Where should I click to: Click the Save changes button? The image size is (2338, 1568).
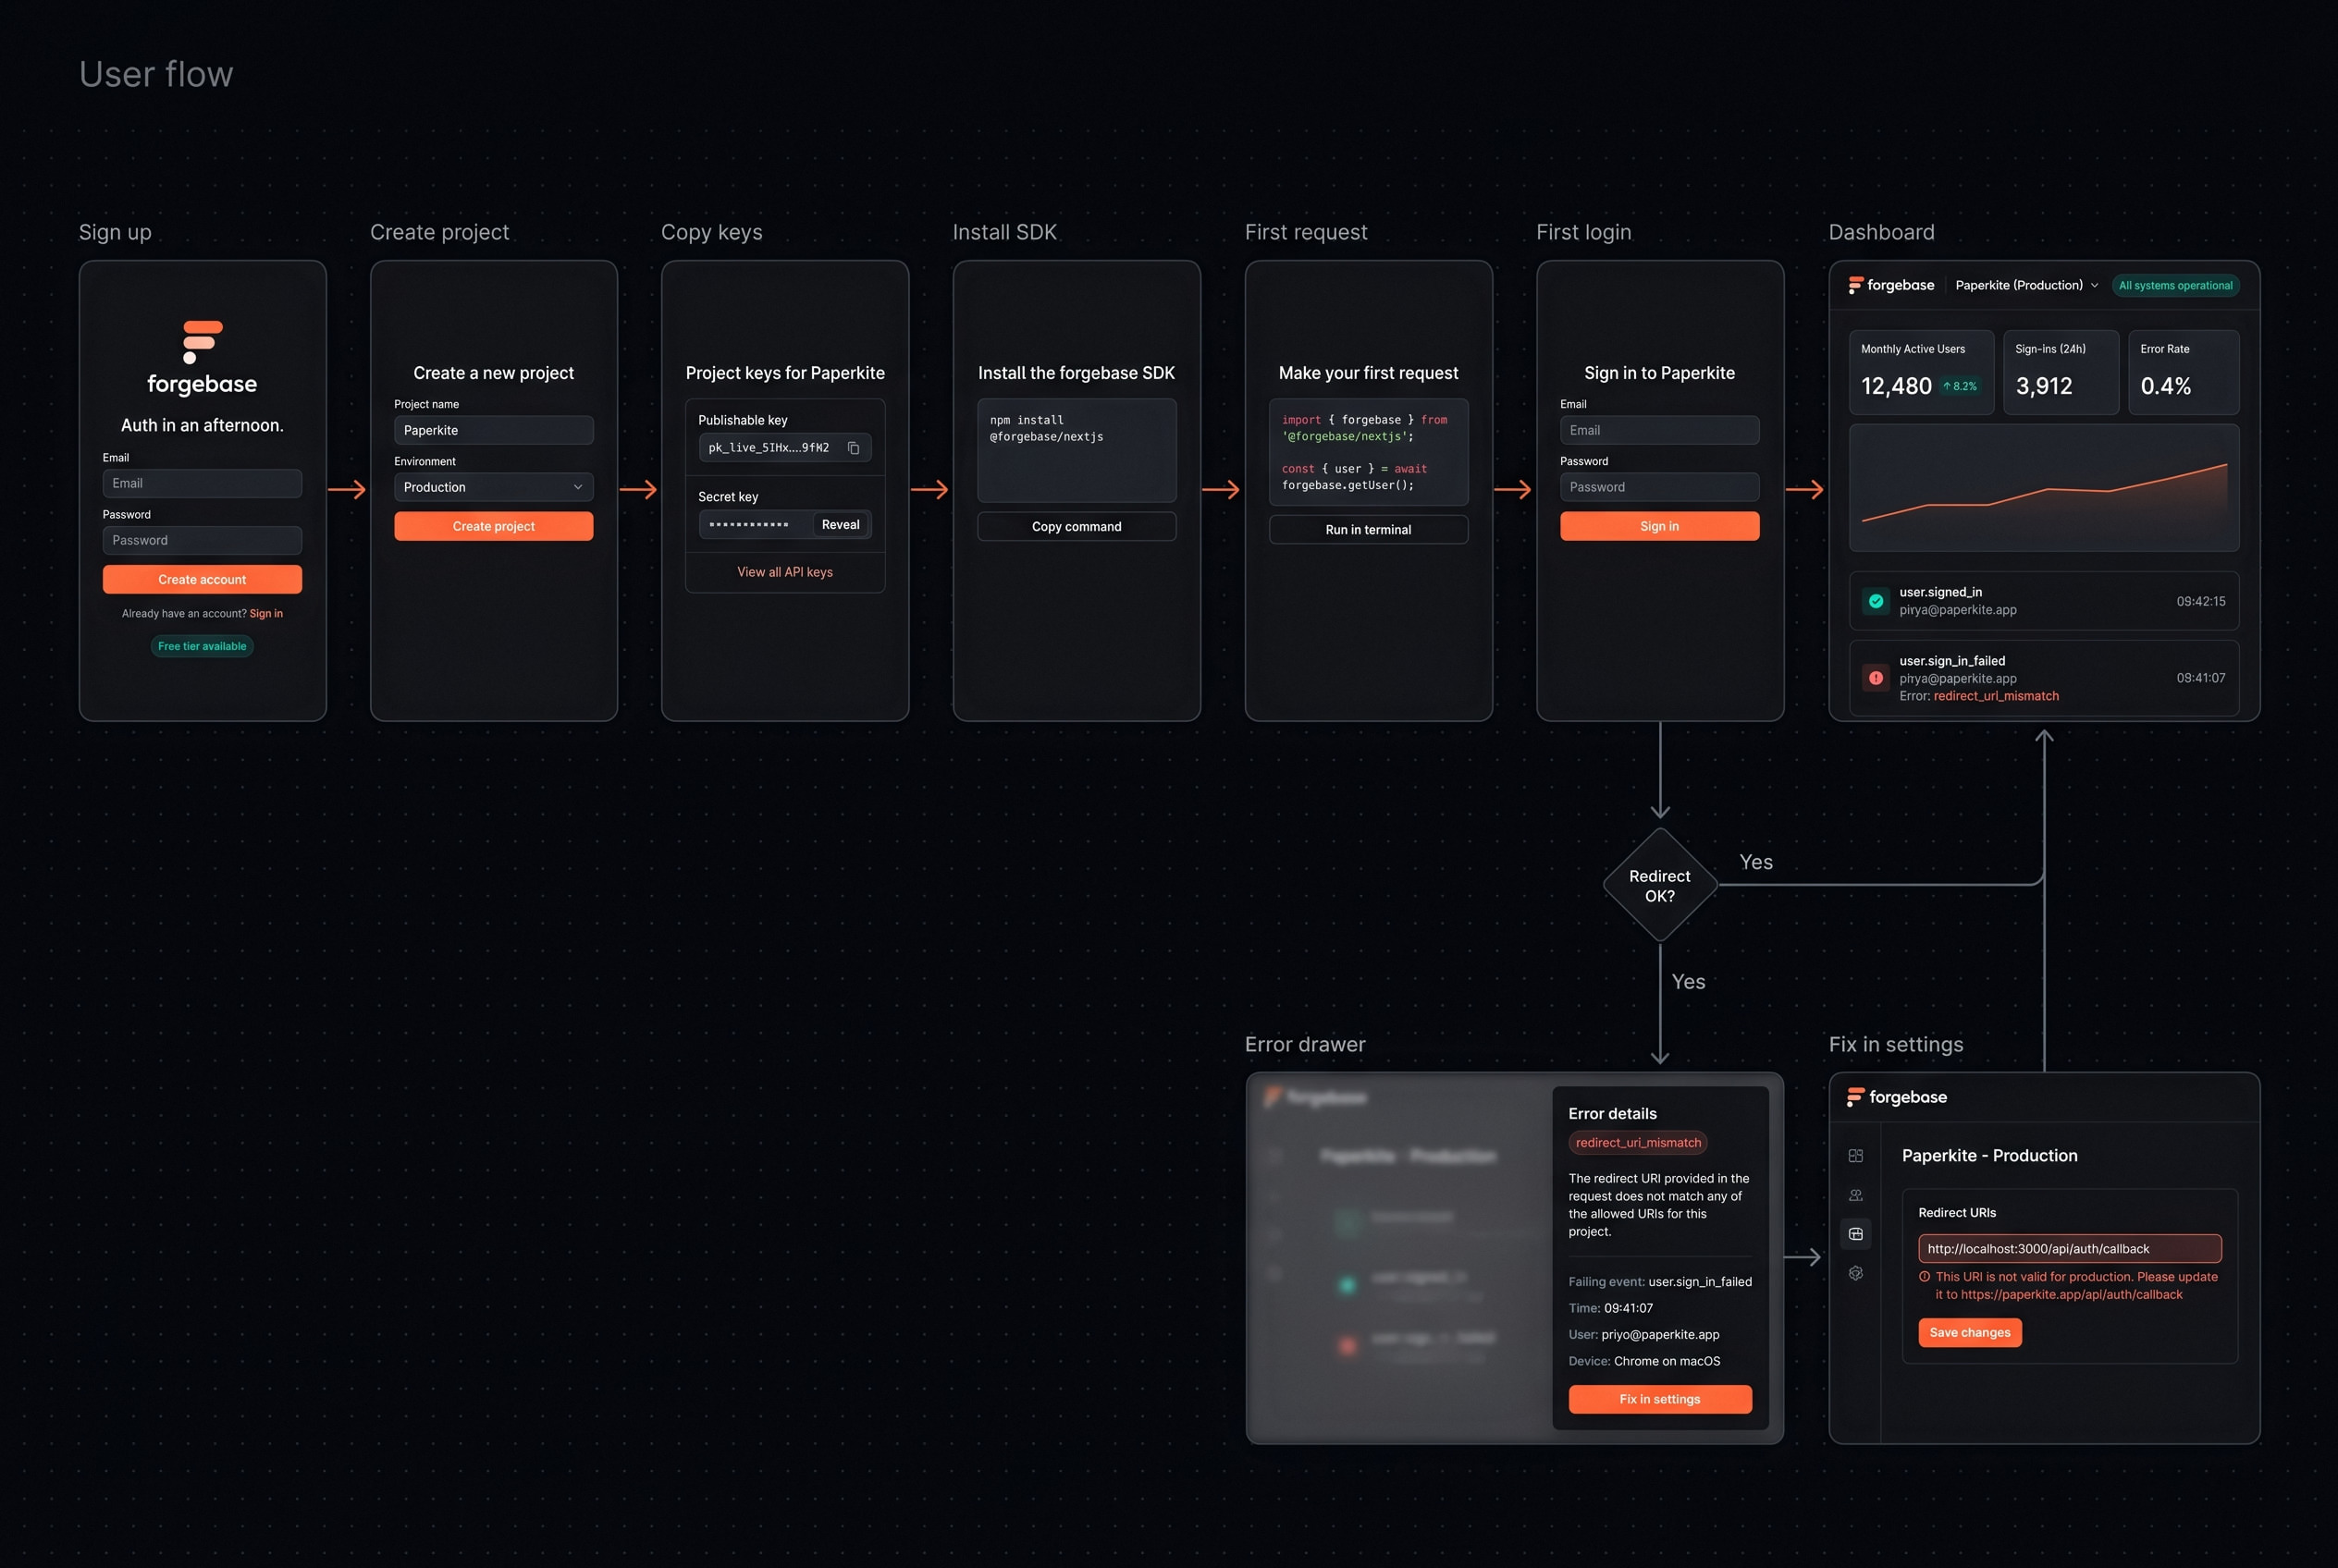pyautogui.click(x=1970, y=1332)
